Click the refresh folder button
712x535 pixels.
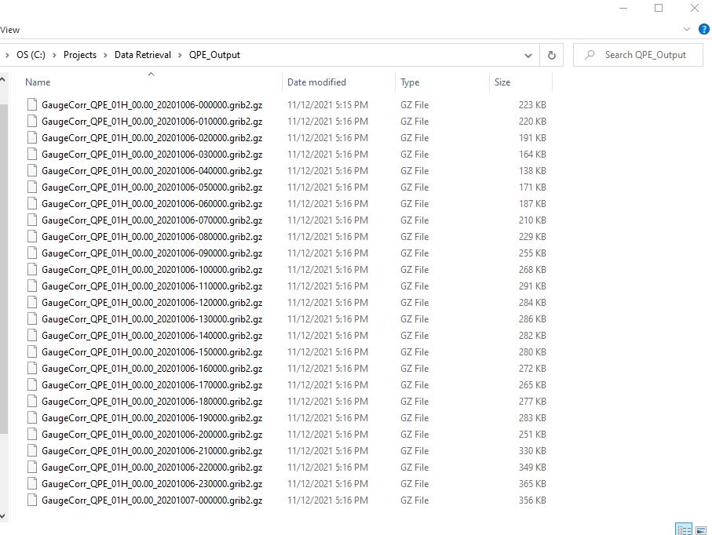(551, 55)
